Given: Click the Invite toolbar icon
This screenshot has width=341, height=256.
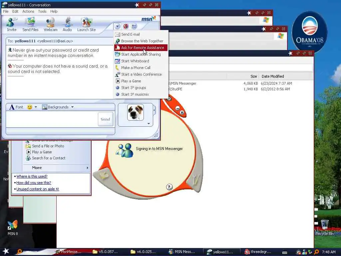Looking at the screenshot, I should (x=12, y=24).
